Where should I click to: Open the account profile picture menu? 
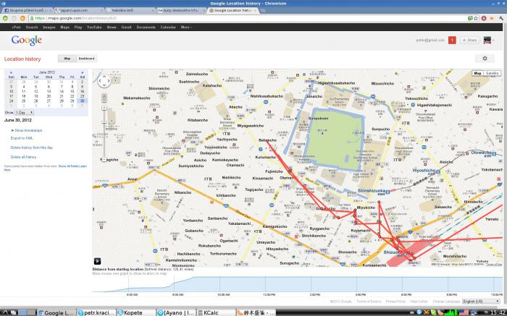click(488, 40)
